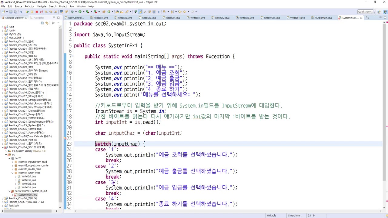Click the Quick Access search field
The height and width of the screenshot is (218, 388).
tap(365, 12)
